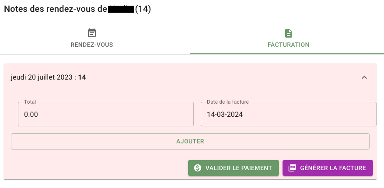This screenshot has height=188, width=384.
Task: Click the Total field label
Action: (x=30, y=102)
